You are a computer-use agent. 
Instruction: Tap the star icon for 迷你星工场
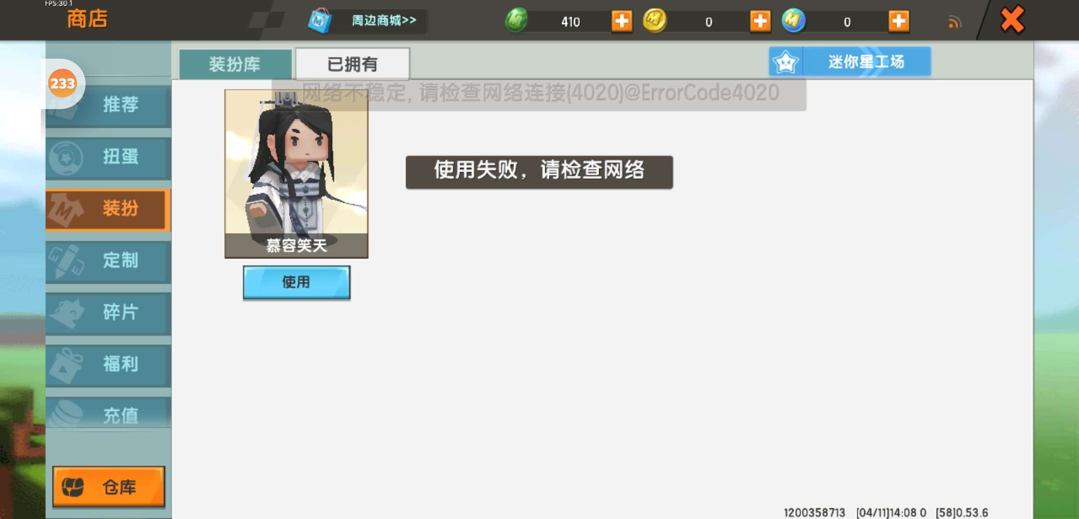point(785,62)
